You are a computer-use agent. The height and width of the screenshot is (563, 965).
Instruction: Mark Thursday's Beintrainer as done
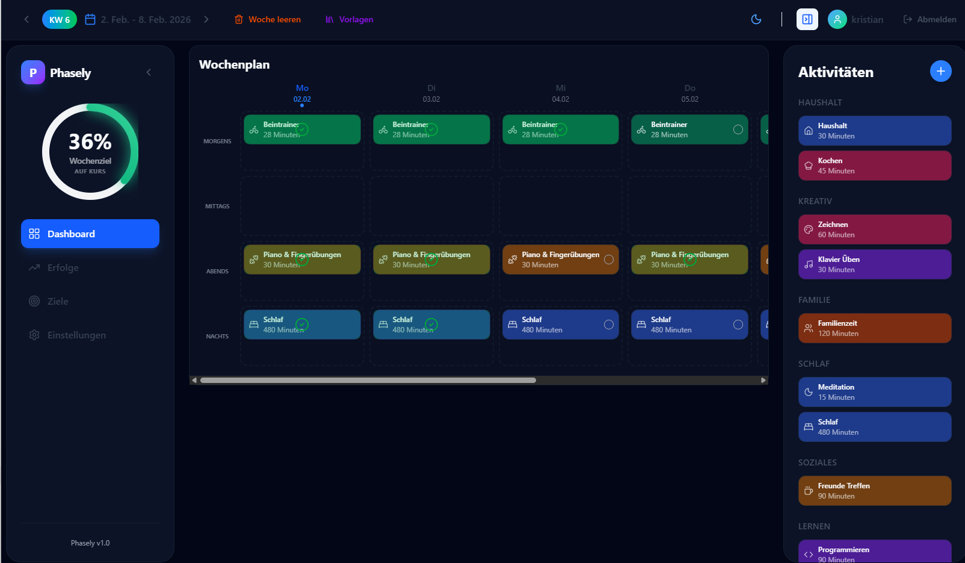(738, 129)
